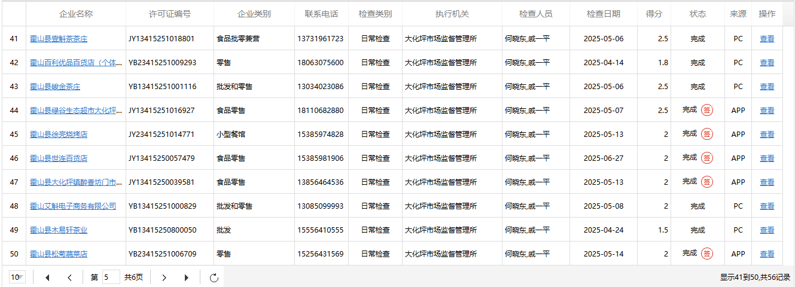Open the 霍山县木易轩茶业 company link
The image size is (795, 287).
[59, 230]
